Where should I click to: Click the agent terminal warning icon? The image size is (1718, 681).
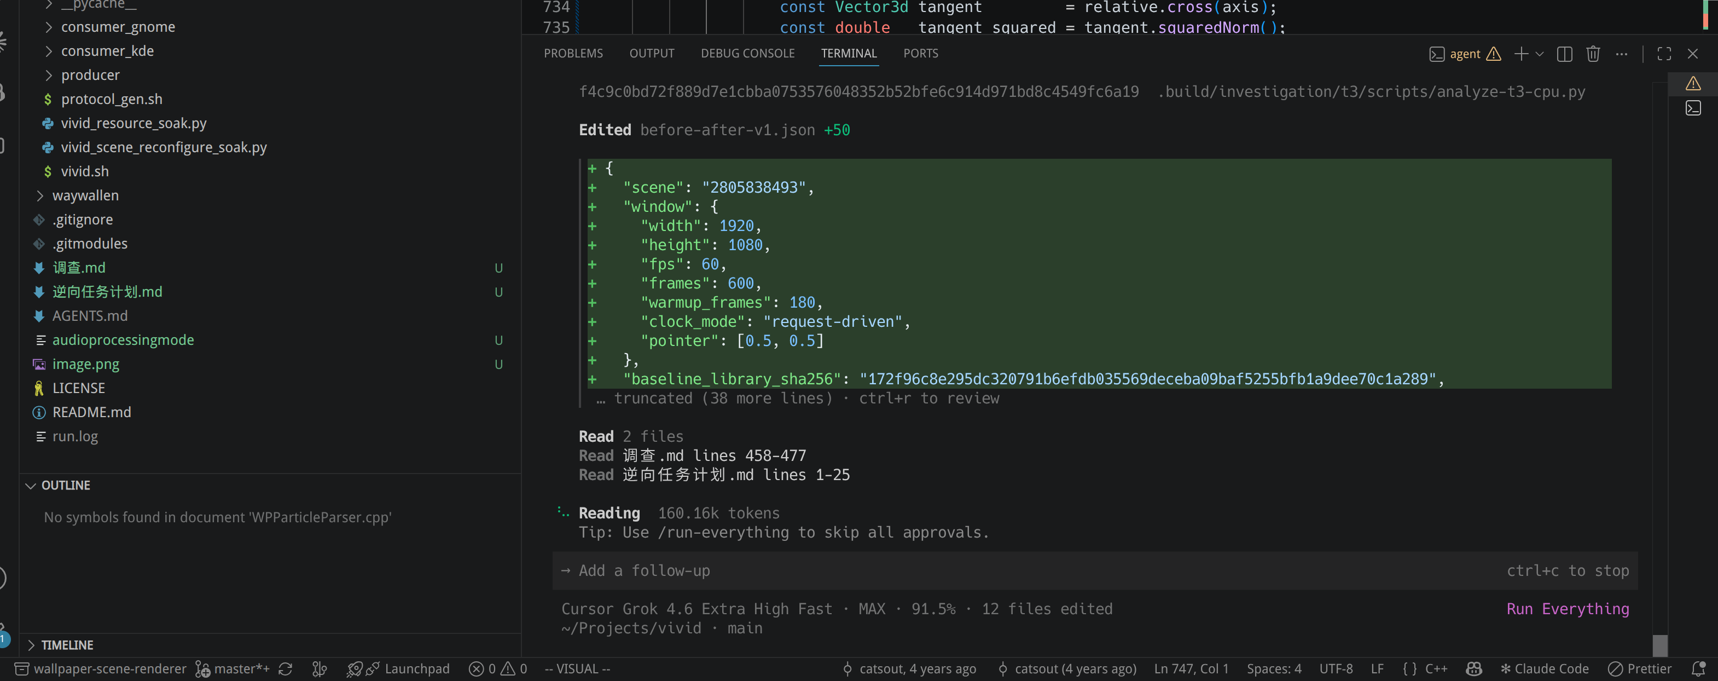click(1494, 54)
